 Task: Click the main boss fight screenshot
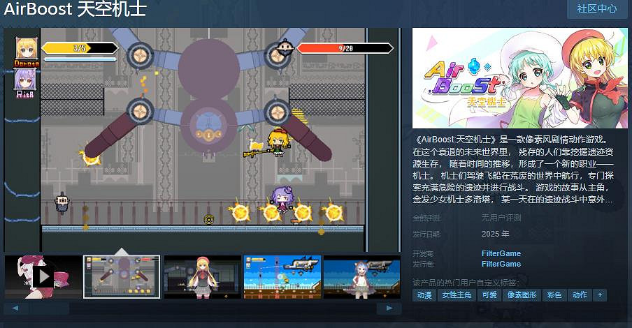(202, 140)
